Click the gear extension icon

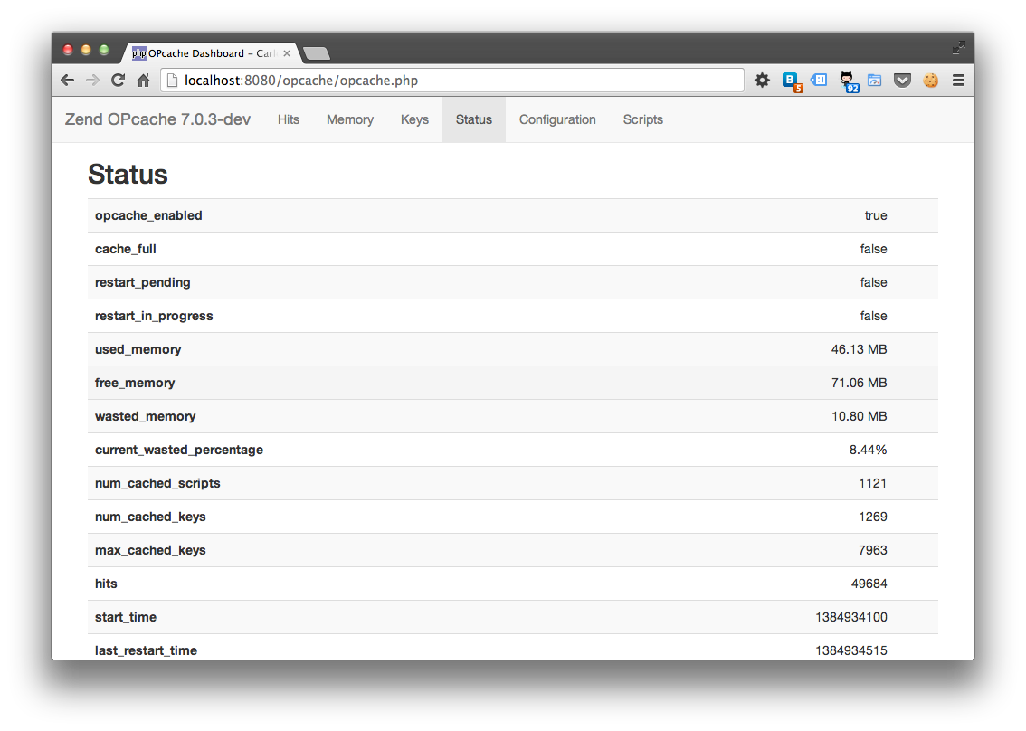tap(763, 81)
